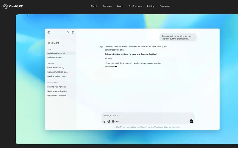The image size is (238, 148).
Task: Start voice mode with waveform button
Action: (191, 121)
